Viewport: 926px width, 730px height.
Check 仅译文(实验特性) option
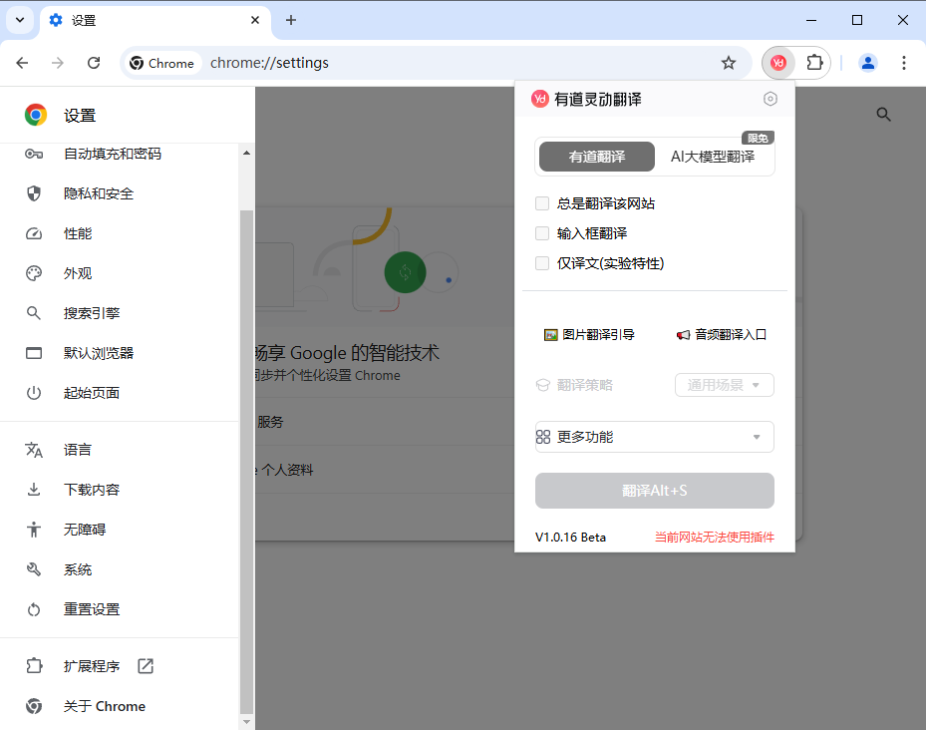541,262
